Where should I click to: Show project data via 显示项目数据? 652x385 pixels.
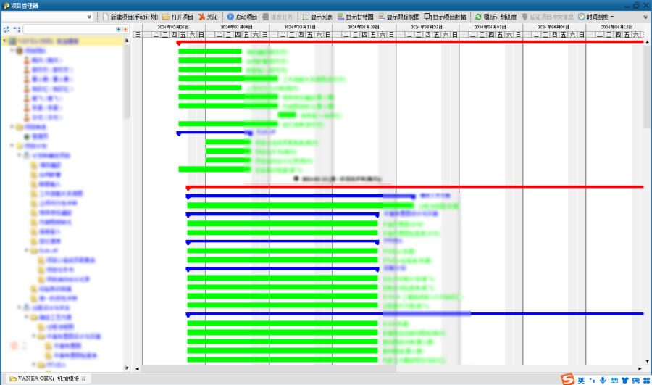tap(445, 17)
